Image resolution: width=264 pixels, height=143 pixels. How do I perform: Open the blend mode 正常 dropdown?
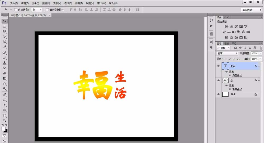227,53
